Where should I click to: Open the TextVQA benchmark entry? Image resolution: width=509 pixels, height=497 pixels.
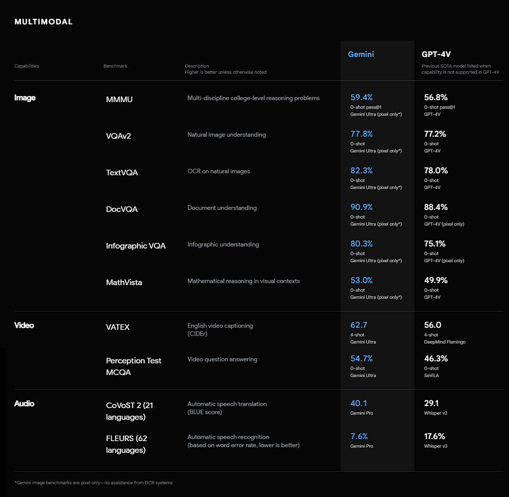(122, 172)
